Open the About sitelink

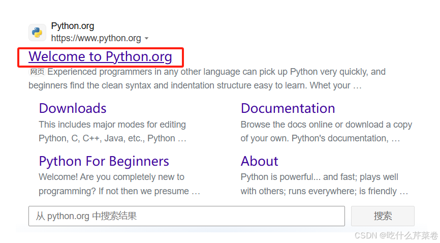[260, 161]
